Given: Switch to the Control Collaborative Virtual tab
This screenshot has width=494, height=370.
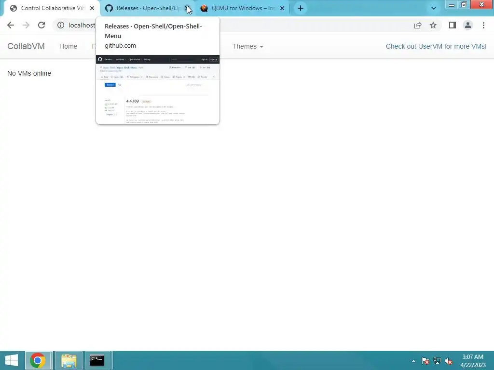Looking at the screenshot, I should pyautogui.click(x=52, y=8).
